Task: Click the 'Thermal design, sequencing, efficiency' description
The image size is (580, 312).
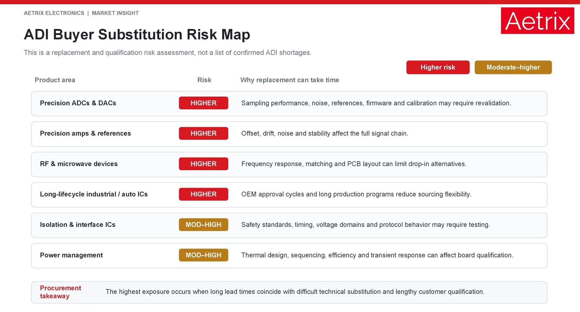Action: [x=377, y=255]
